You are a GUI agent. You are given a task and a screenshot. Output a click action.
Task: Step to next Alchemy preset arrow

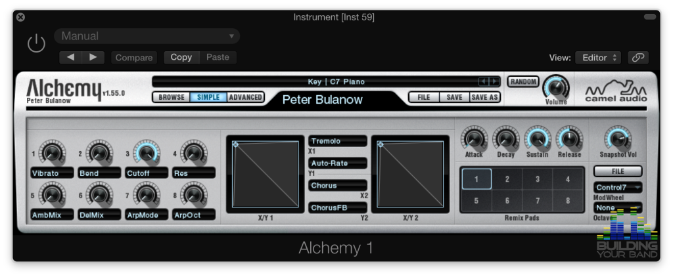tap(494, 81)
